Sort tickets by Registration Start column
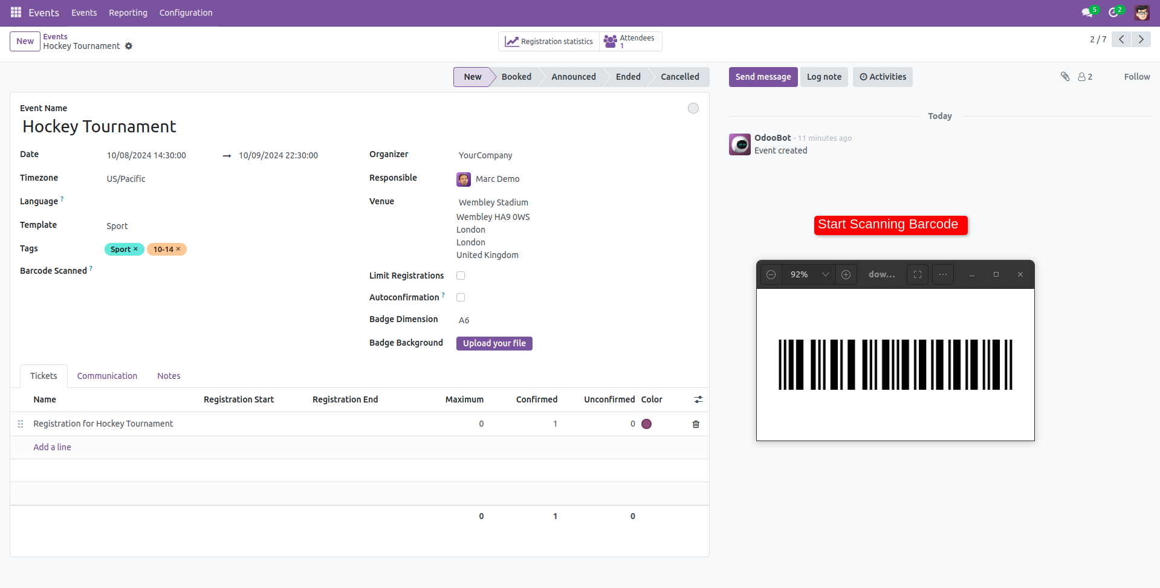This screenshot has width=1160, height=588. click(x=239, y=399)
